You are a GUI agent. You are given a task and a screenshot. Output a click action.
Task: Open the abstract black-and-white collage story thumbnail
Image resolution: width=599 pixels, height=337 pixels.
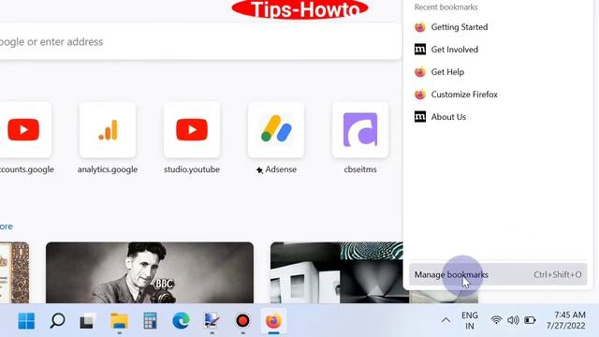pyautogui.click(x=336, y=272)
